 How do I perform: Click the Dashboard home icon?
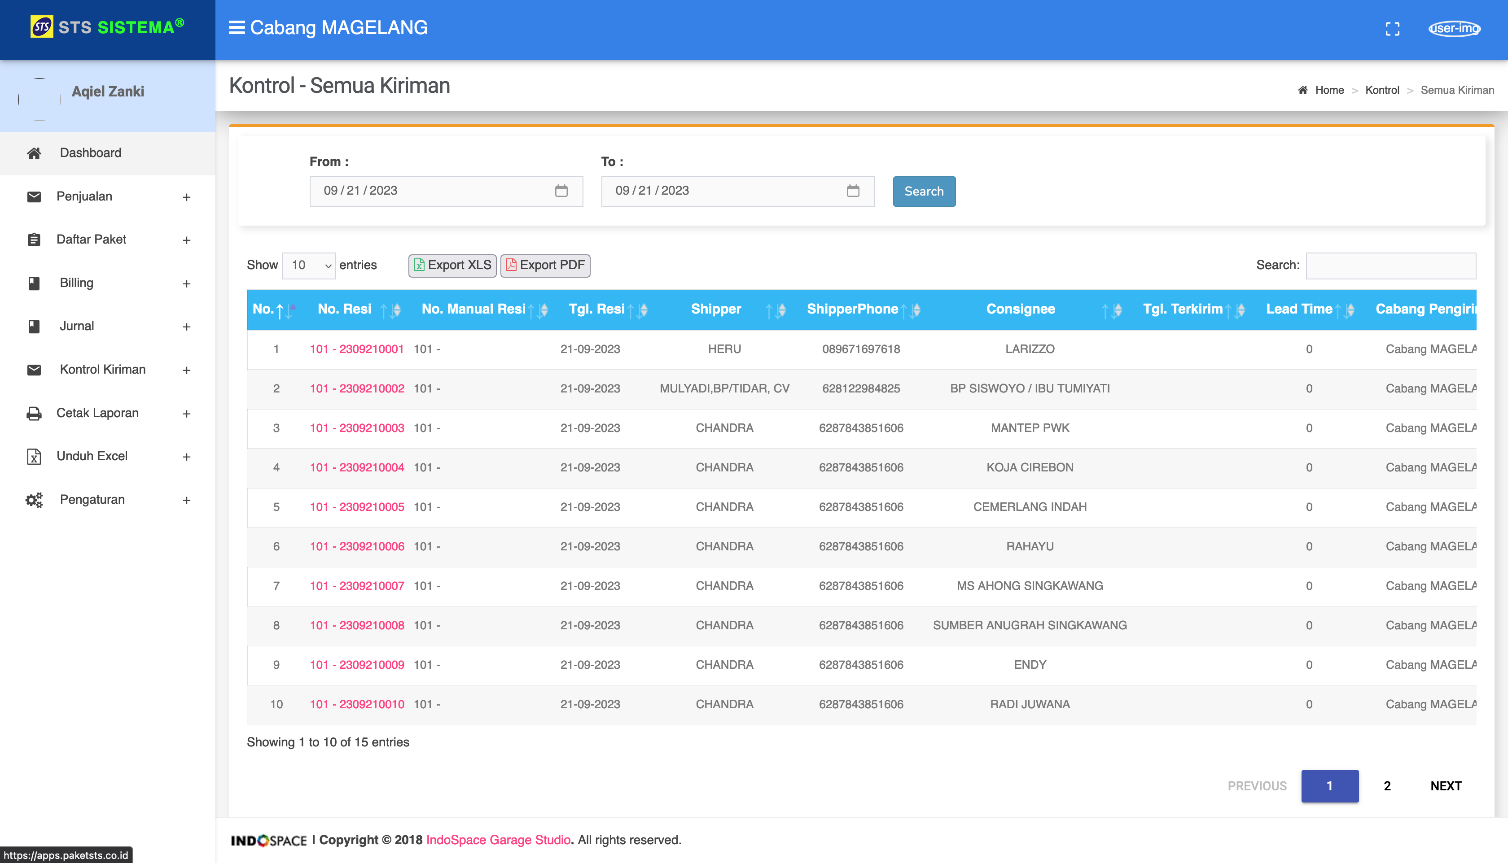[x=34, y=153]
